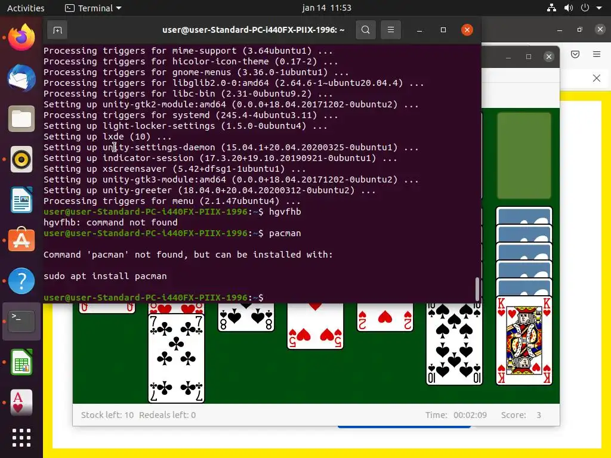Select the 2 of hearts card
Viewport: 611px width, 458px height.
click(x=385, y=317)
